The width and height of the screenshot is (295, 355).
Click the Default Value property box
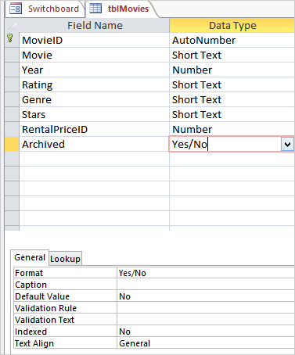click(x=206, y=296)
